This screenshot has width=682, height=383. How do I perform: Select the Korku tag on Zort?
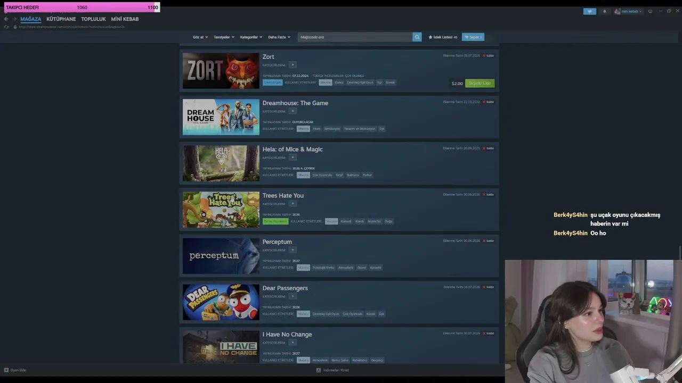click(x=339, y=82)
